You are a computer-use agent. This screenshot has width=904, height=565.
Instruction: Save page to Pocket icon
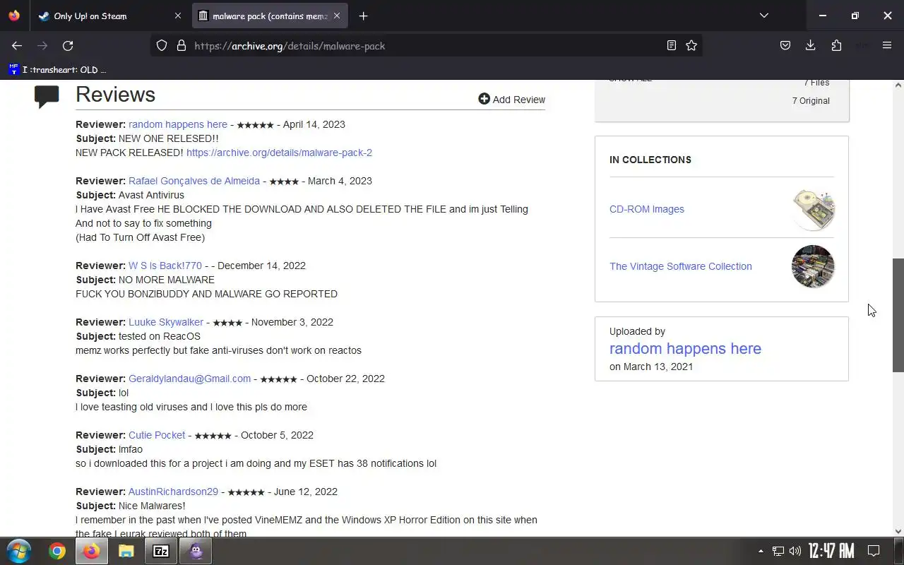(785, 45)
